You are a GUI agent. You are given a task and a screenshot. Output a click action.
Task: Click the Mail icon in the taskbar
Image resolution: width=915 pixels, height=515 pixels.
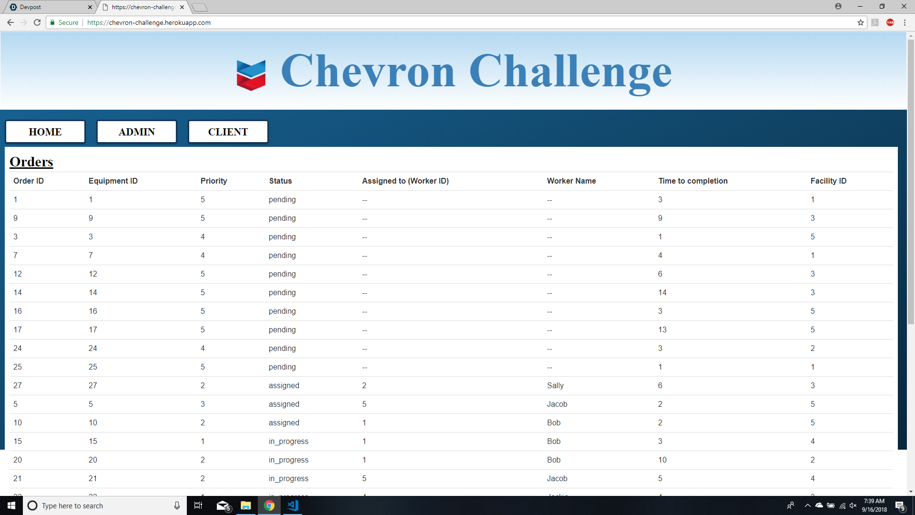(223, 505)
